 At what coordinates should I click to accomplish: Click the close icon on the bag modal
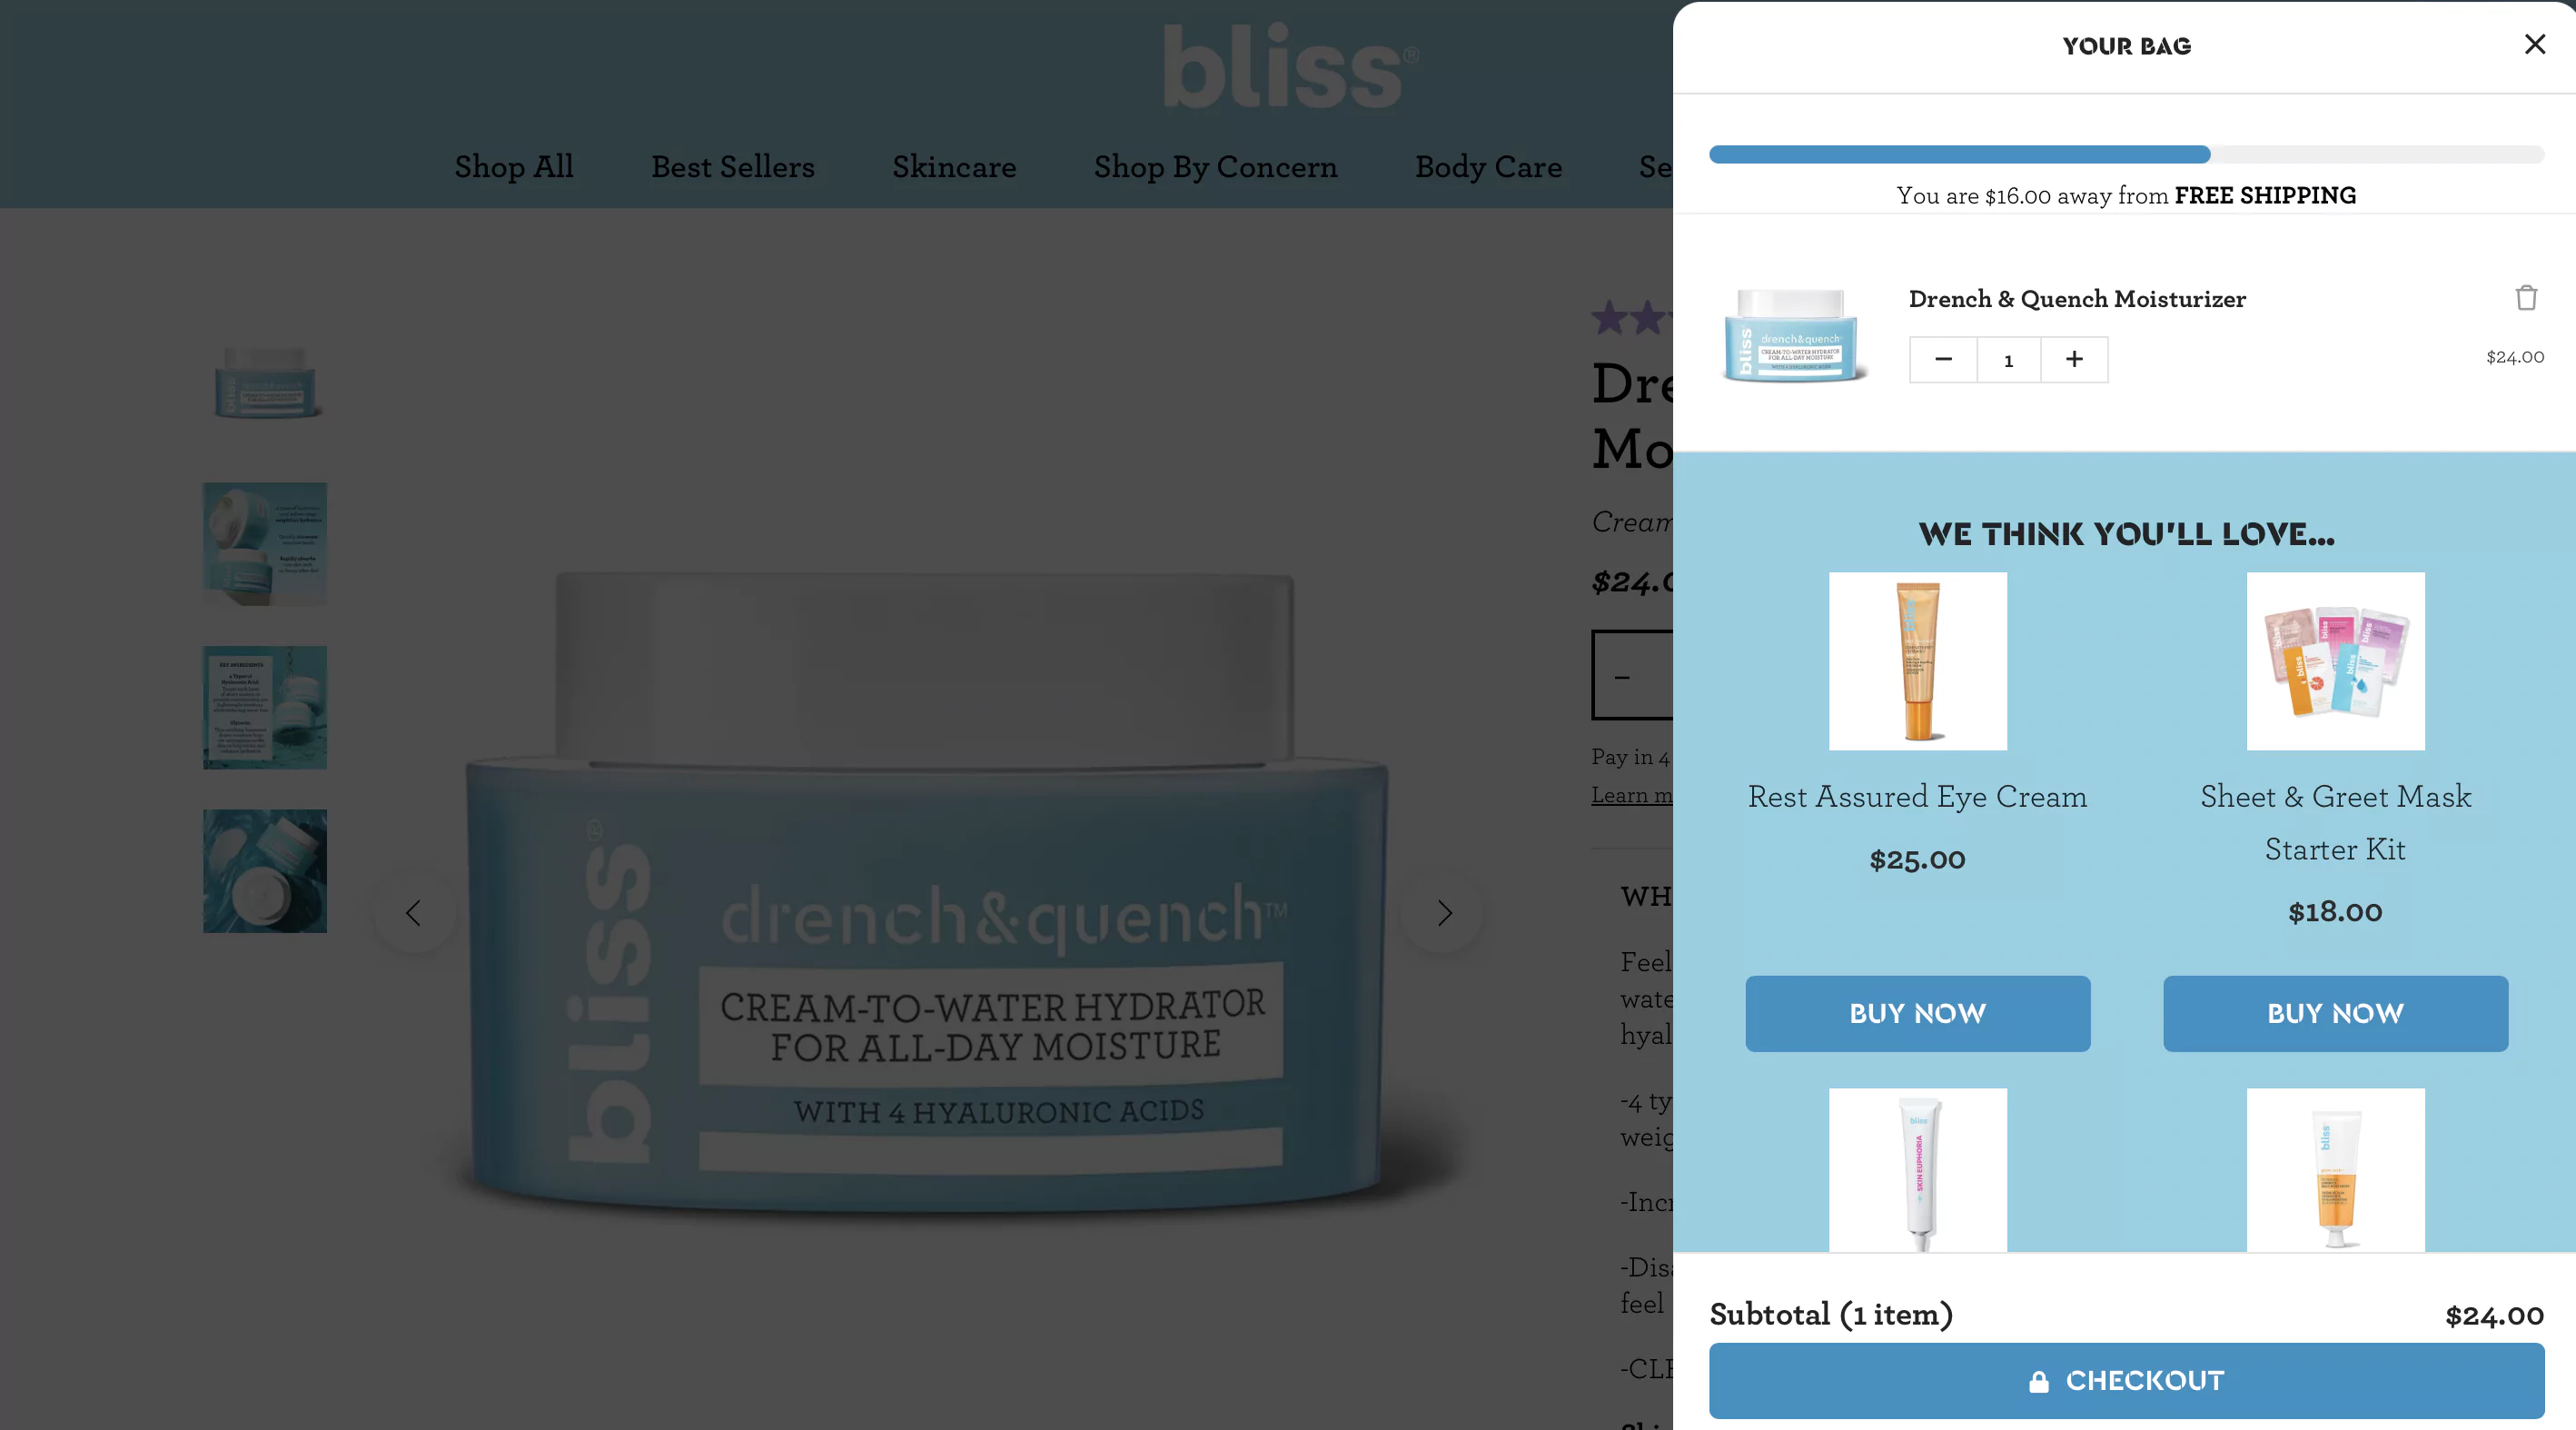pyautogui.click(x=2535, y=45)
